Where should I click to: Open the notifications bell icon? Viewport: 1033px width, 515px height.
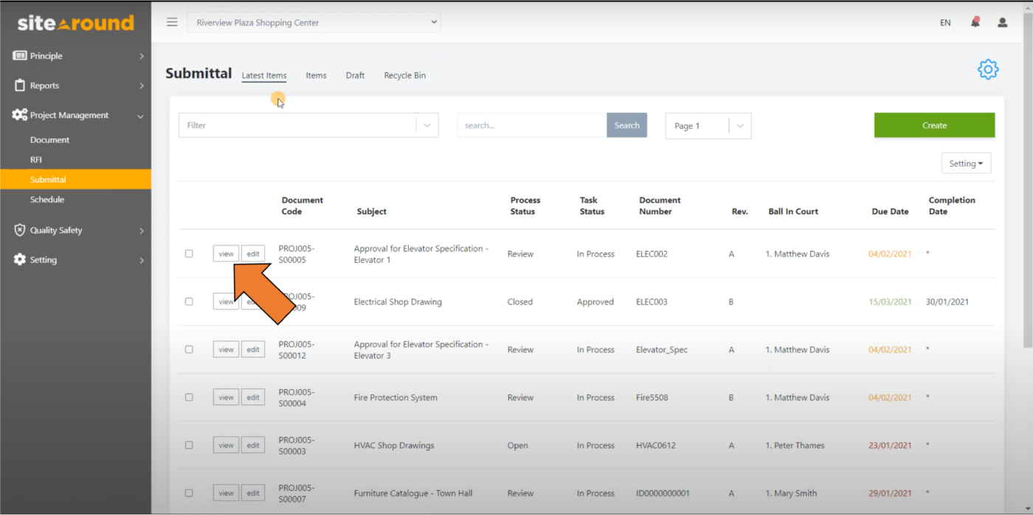pyautogui.click(x=975, y=22)
